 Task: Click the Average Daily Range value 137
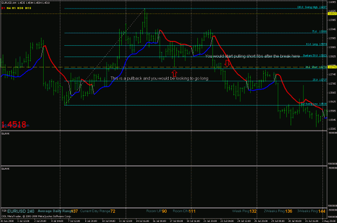tap(74, 211)
